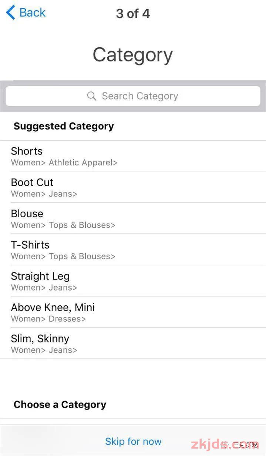Image resolution: width=266 pixels, height=456 pixels.
Task: Focus the Search Category field
Action: 133,96
